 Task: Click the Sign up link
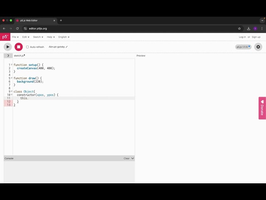coord(256,37)
